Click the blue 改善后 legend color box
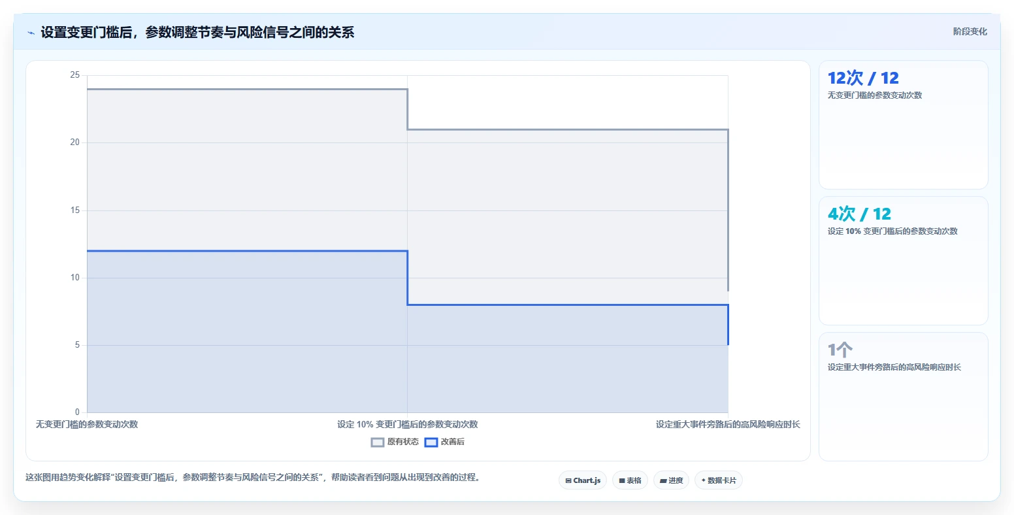Viewport: 1014px width, 515px height. point(431,442)
